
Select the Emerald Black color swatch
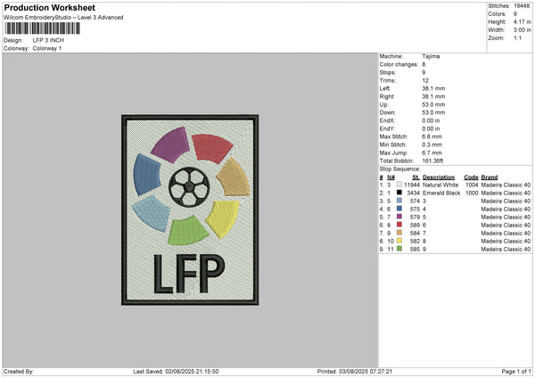(399, 193)
